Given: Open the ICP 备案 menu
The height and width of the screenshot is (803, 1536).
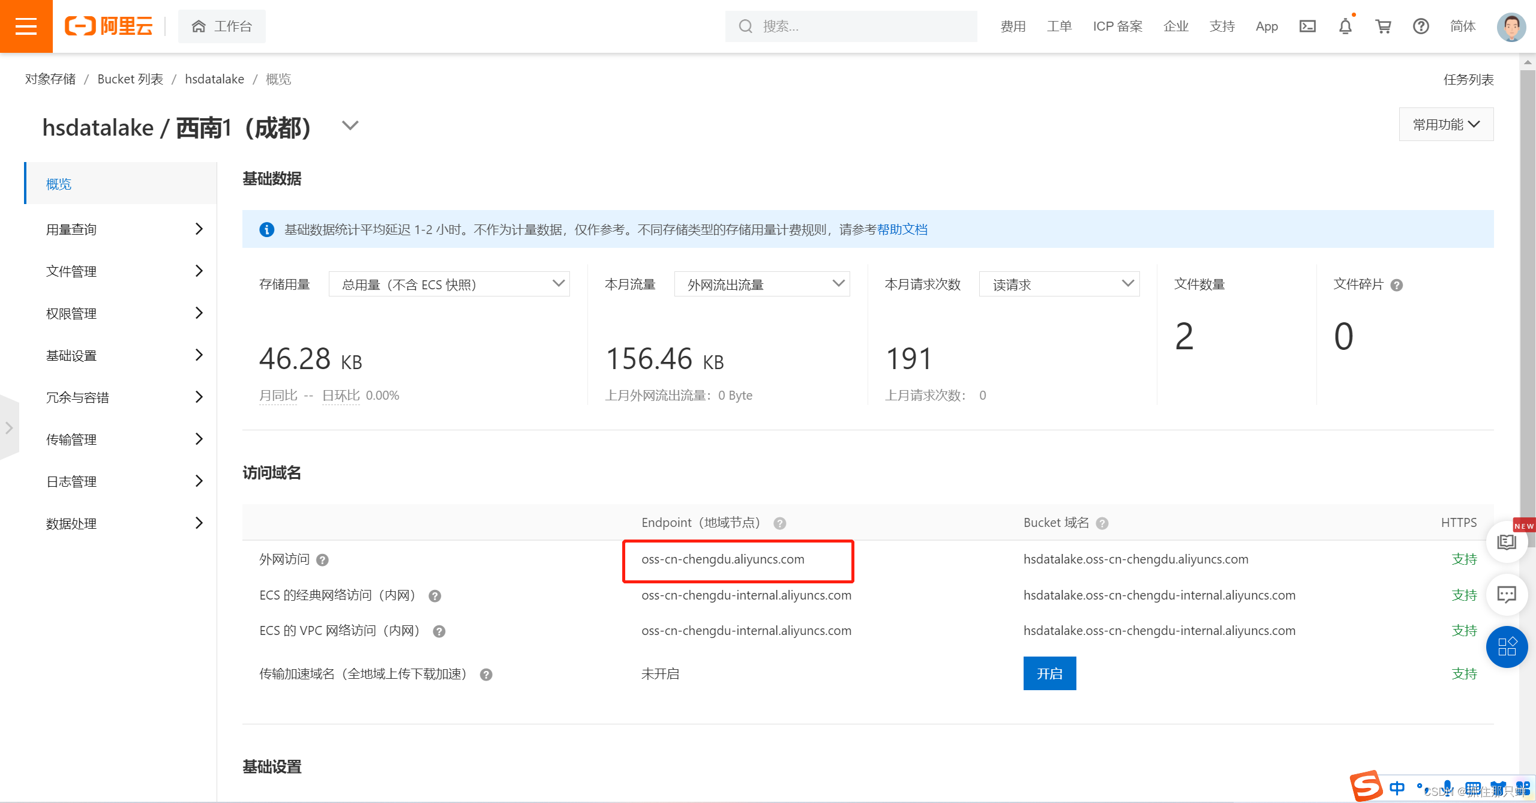Looking at the screenshot, I should coord(1117,26).
